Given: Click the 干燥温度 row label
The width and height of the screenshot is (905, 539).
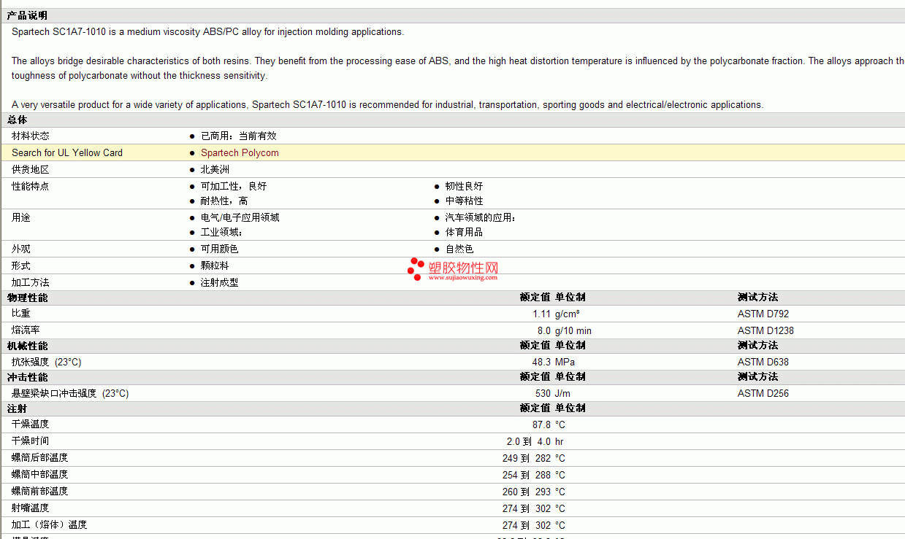Looking at the screenshot, I should pyautogui.click(x=31, y=424).
